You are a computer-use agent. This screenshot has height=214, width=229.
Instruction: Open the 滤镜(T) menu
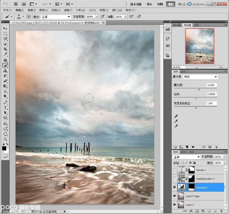[x=68, y=10]
